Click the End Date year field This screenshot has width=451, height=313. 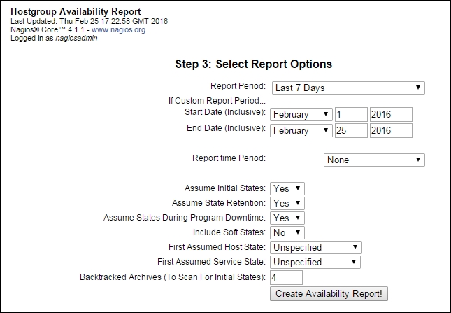[x=391, y=131]
